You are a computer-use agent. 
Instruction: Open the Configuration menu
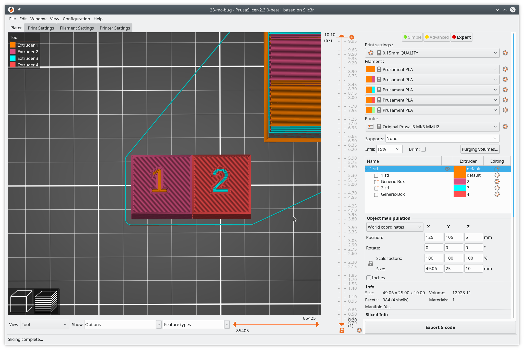pos(76,19)
